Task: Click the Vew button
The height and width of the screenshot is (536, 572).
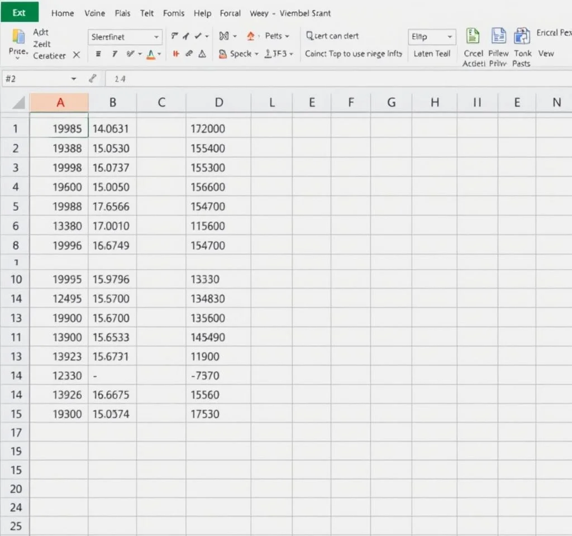Action: (x=546, y=54)
